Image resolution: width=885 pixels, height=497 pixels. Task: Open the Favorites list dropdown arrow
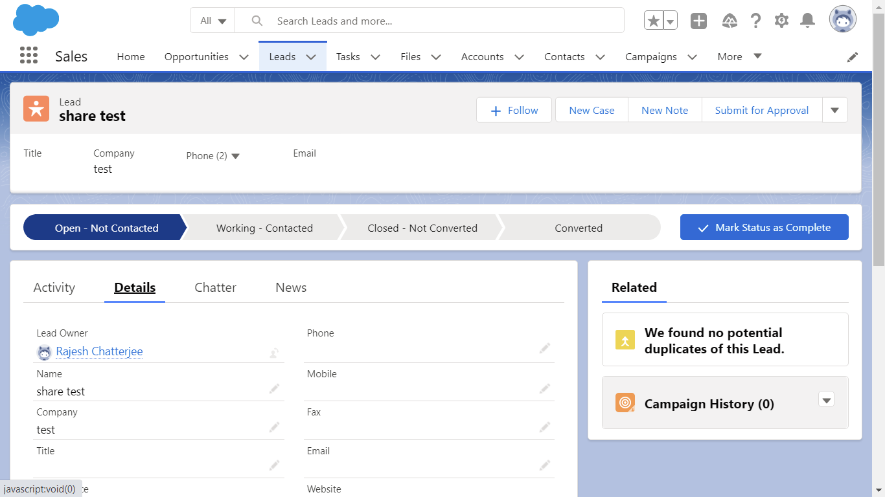(x=671, y=21)
